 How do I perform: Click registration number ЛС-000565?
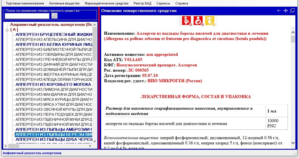(138, 70)
